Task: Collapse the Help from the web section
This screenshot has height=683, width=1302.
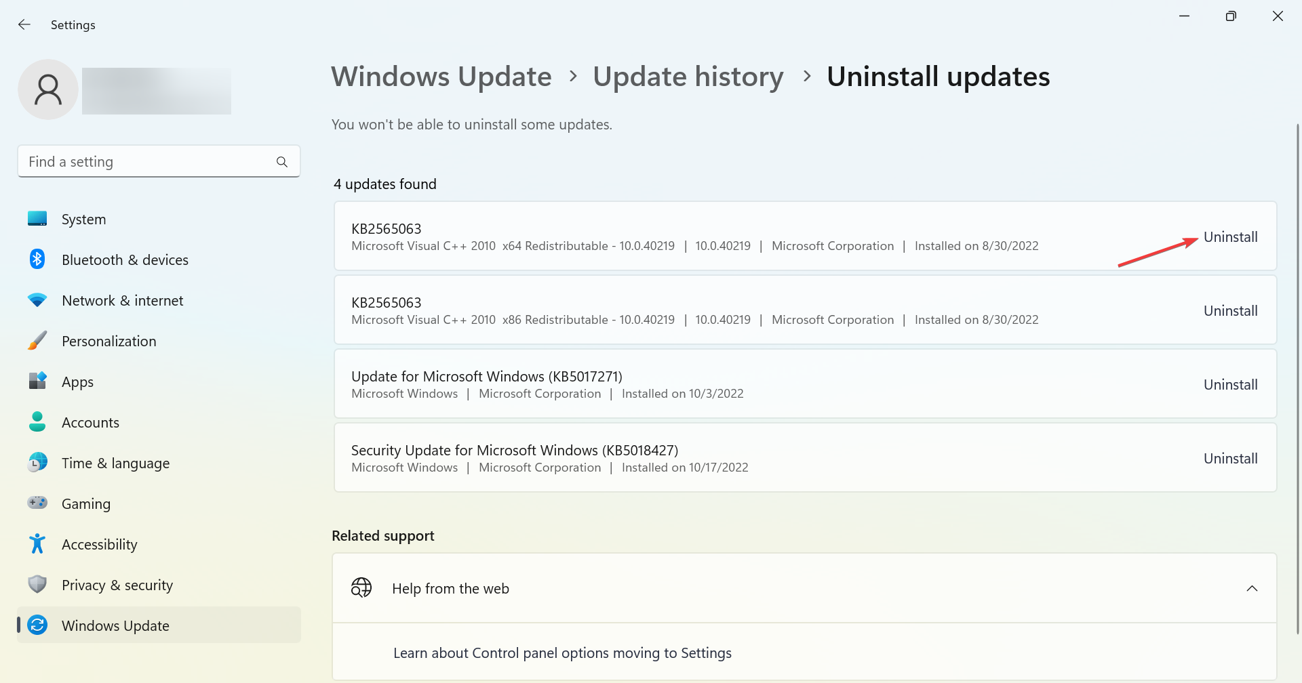Action: click(1252, 588)
